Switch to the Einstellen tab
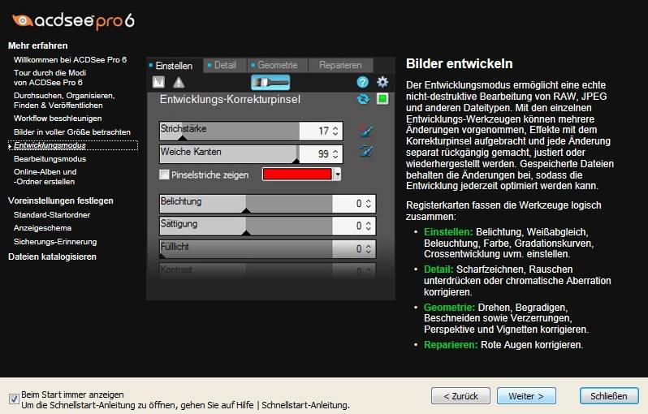The height and width of the screenshot is (414, 648). tap(175, 66)
